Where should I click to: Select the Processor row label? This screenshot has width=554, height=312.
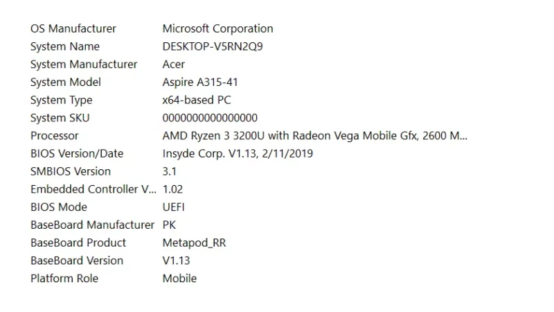click(55, 135)
